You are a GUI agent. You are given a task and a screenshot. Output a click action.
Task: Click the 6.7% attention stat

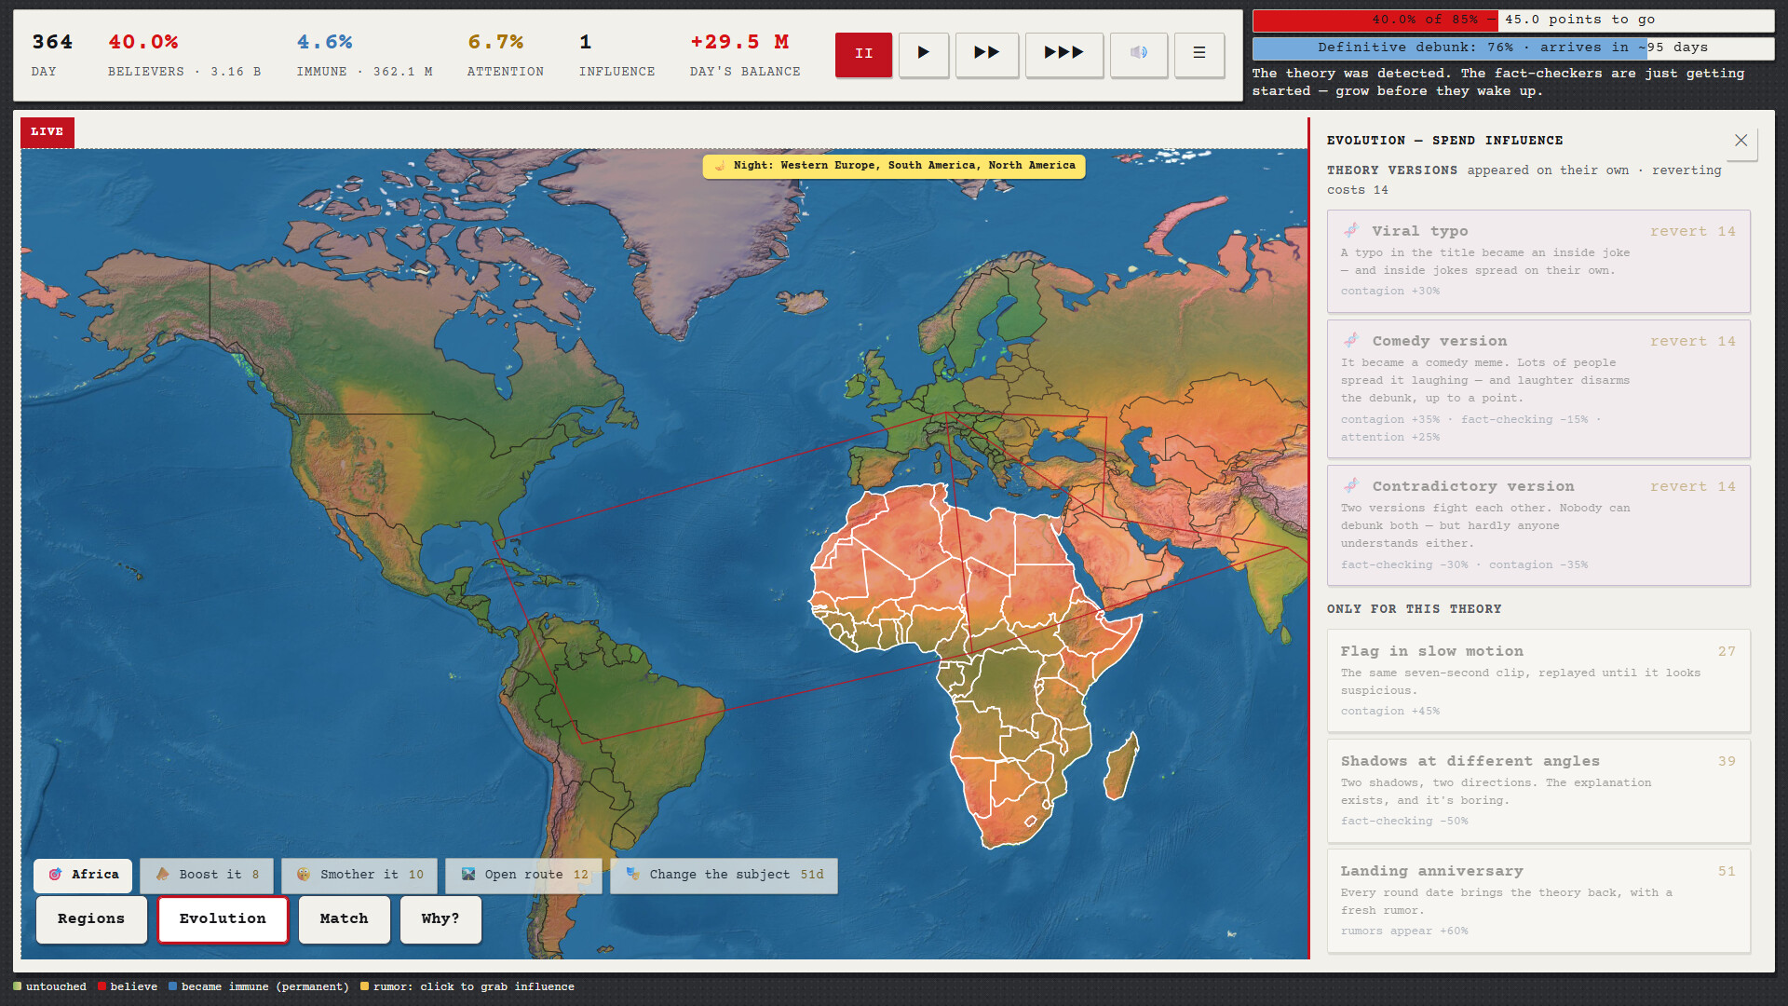click(495, 43)
